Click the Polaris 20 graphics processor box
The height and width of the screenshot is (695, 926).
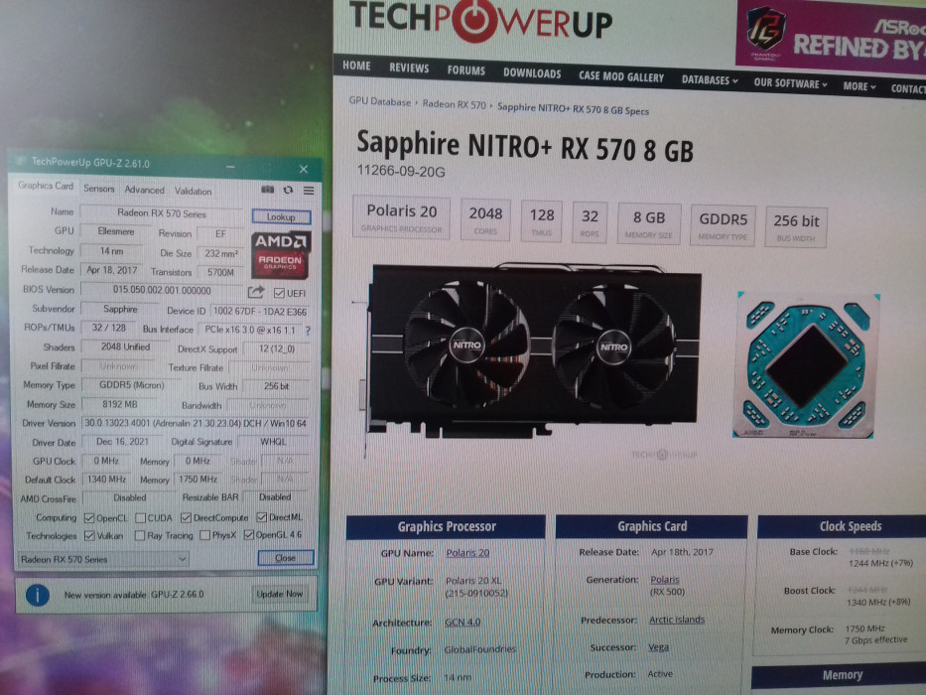coord(402,218)
